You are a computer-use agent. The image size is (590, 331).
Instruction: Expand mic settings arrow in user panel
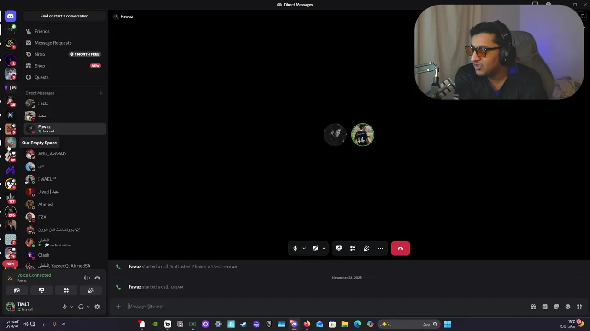tap(71, 307)
